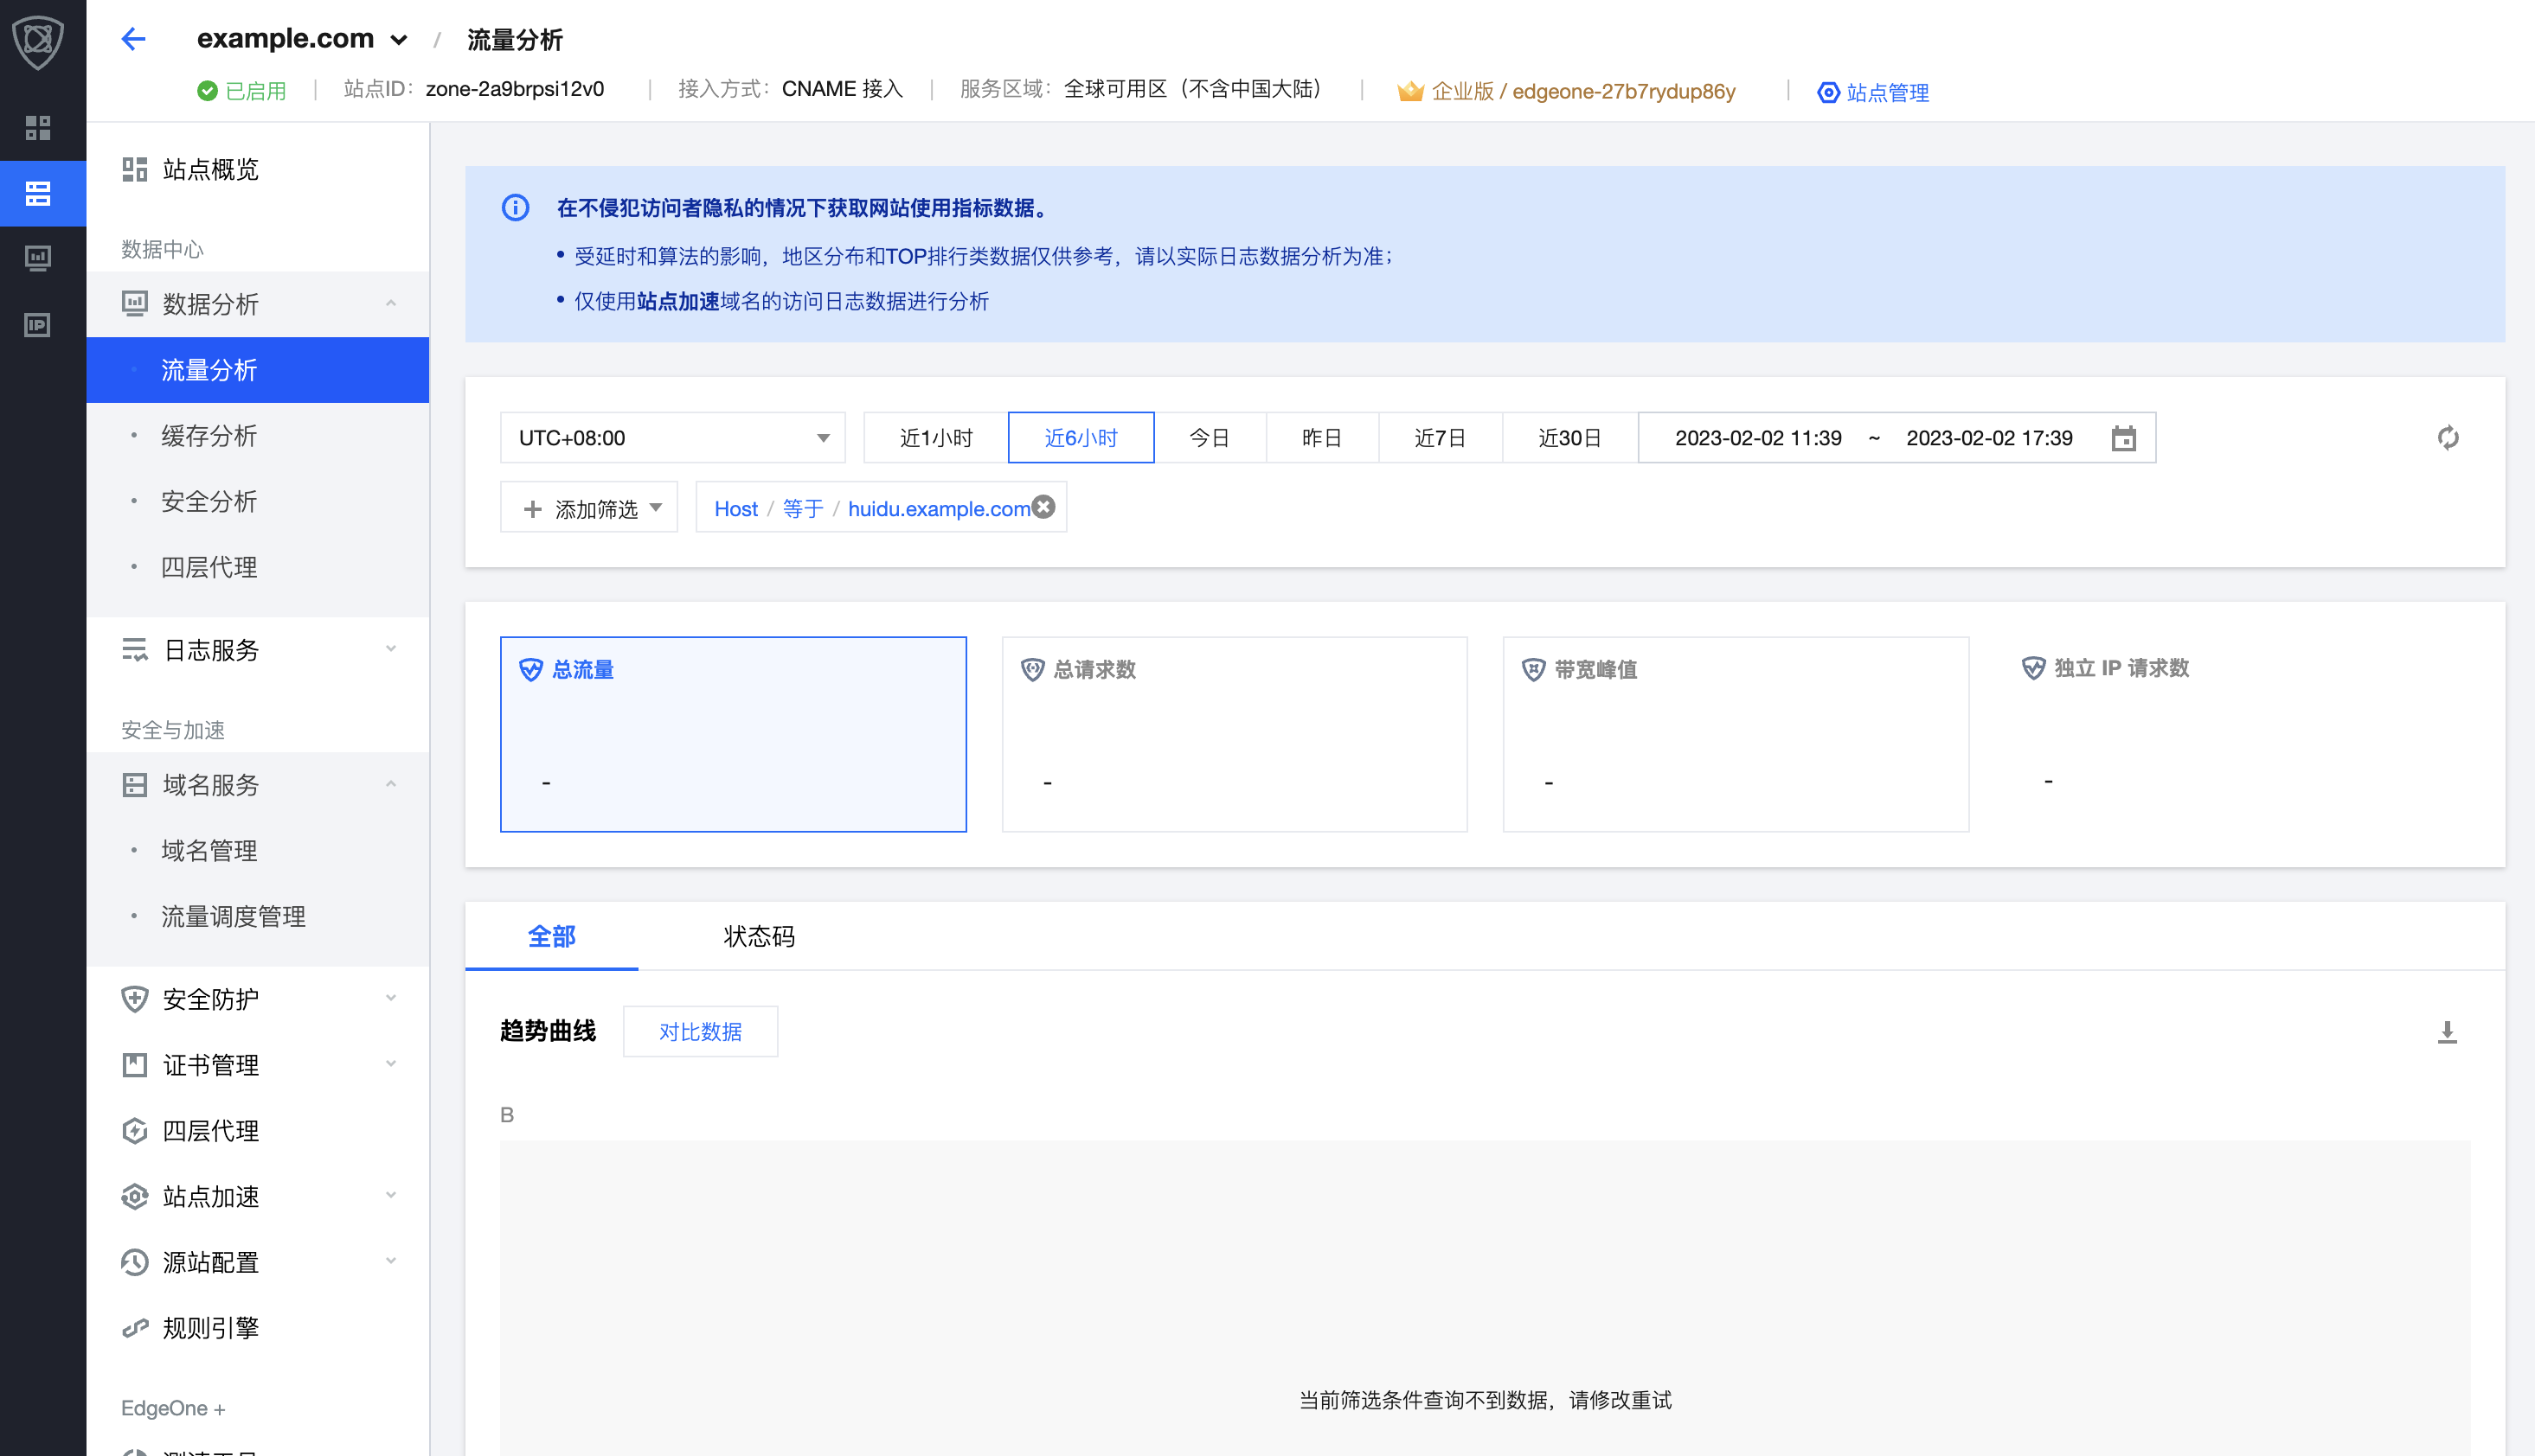
Task: Open 缓存分析 in the sidebar
Action: [258, 436]
